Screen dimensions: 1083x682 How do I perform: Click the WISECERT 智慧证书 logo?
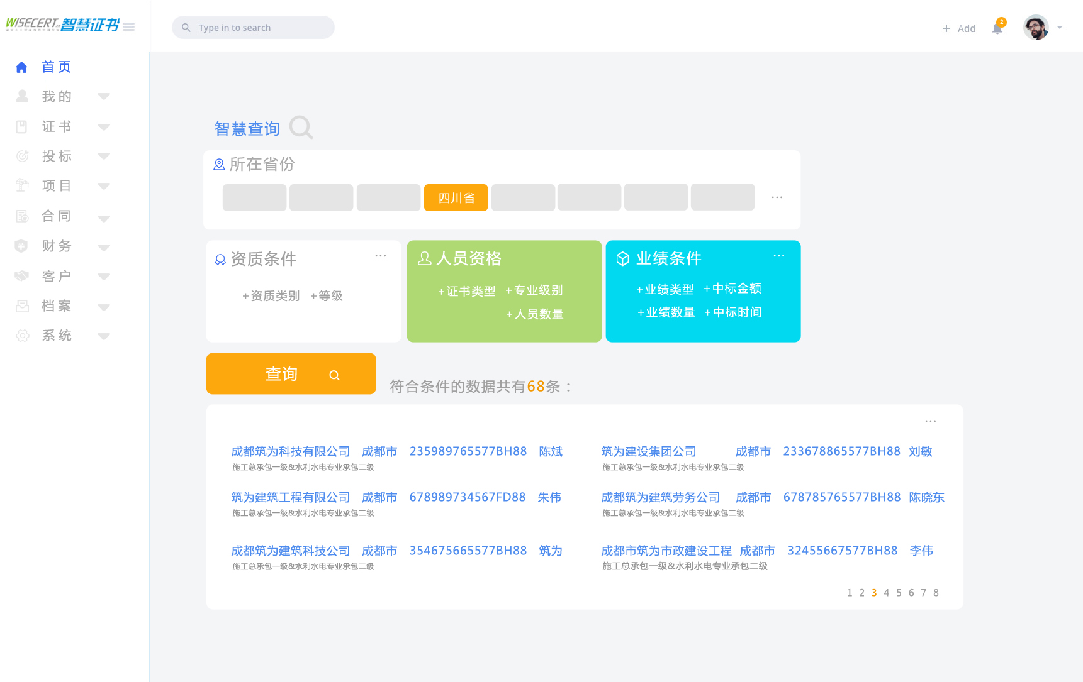[x=62, y=25]
